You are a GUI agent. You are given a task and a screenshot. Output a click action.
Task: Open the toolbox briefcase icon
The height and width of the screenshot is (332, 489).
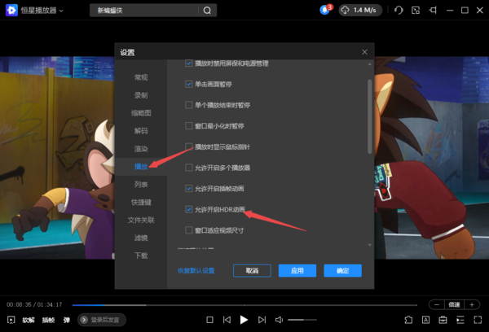coord(443,320)
